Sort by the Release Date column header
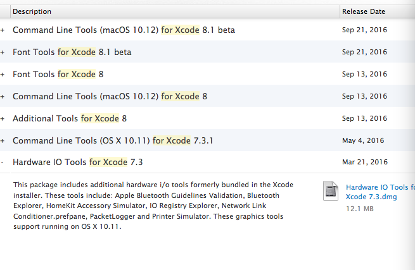The image size is (415, 270). pos(363,11)
